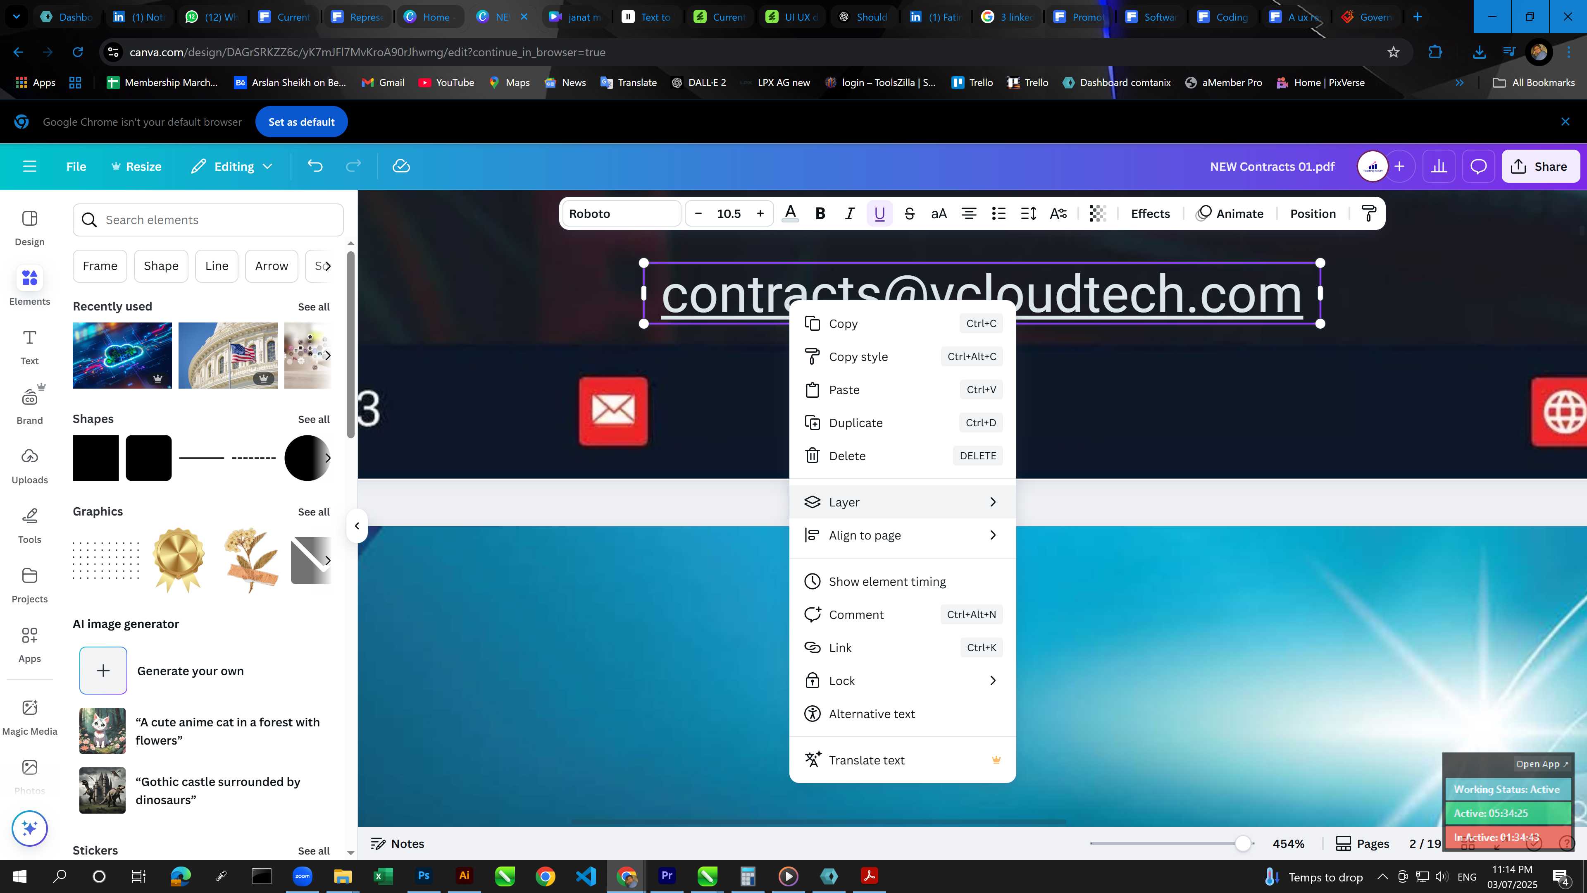Screen dimensions: 1587x893
Task: Toggle bulleted list
Action: pyautogui.click(x=998, y=214)
